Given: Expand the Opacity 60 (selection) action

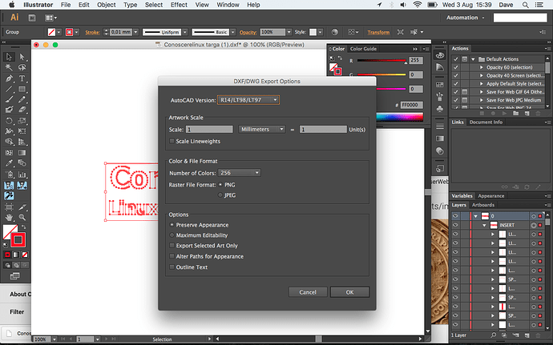Looking at the screenshot, I should click(482, 67).
